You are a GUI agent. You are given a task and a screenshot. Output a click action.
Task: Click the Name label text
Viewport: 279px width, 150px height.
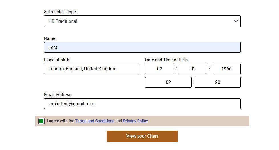coord(50,38)
